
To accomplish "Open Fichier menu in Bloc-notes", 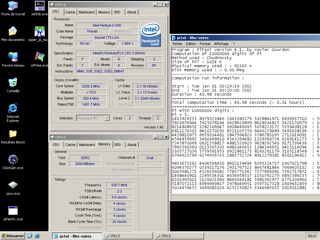I will [177, 44].
